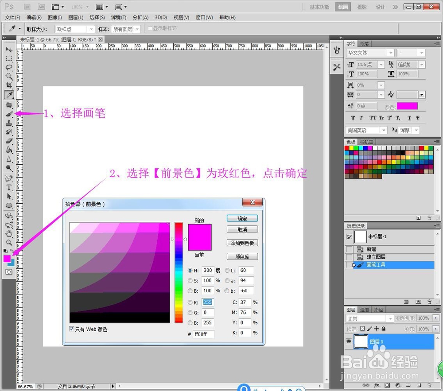Switch to 基本功能 workspace
The width and height of the screenshot is (443, 391).
point(319,7)
